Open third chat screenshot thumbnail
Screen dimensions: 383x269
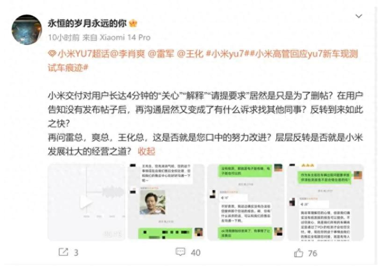246,202
